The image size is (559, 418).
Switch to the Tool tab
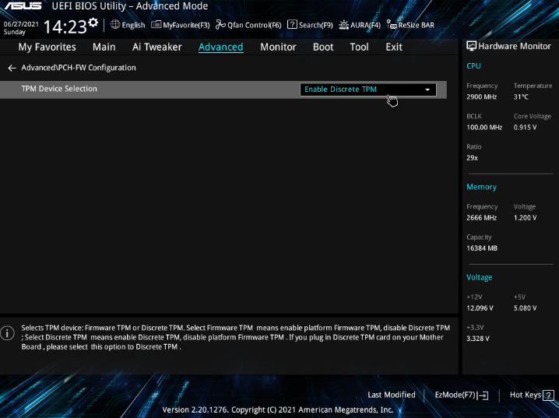(x=359, y=47)
